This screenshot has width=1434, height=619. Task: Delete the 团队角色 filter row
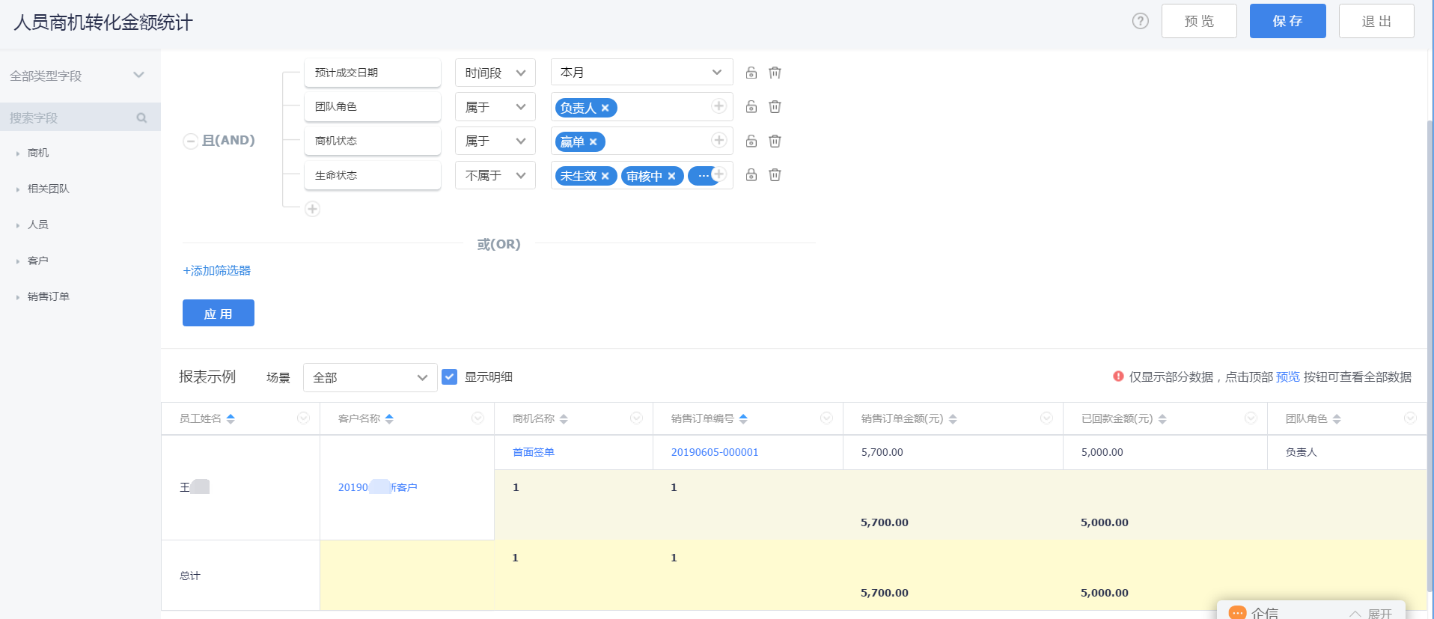[775, 106]
